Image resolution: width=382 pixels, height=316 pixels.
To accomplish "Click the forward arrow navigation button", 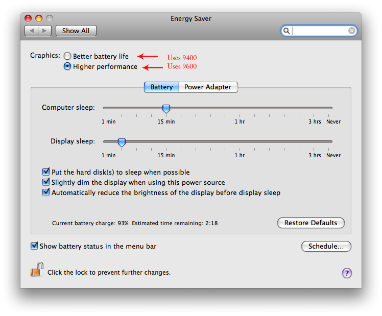I will [x=44, y=31].
